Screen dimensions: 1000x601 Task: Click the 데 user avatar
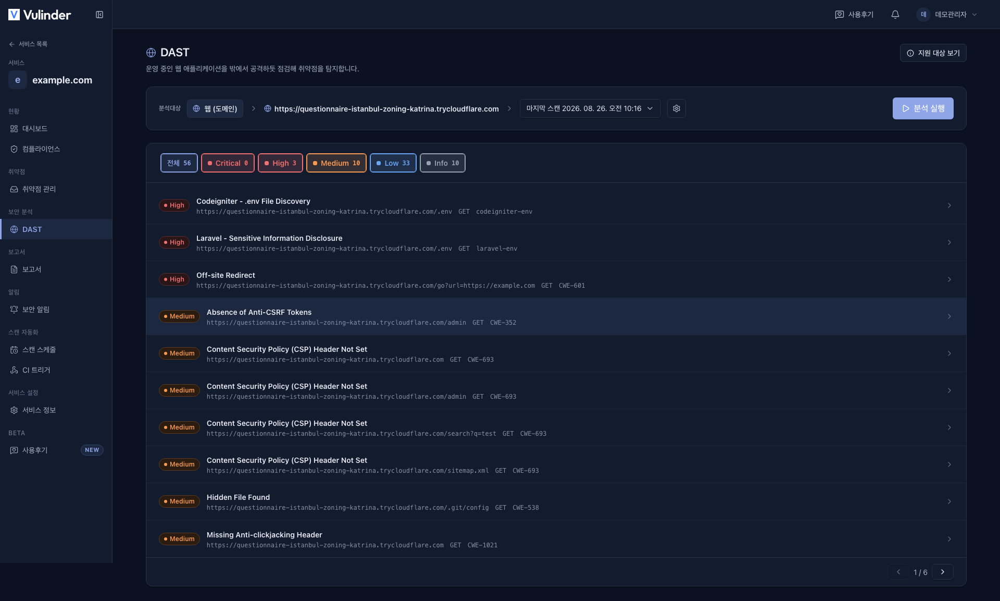click(x=923, y=15)
